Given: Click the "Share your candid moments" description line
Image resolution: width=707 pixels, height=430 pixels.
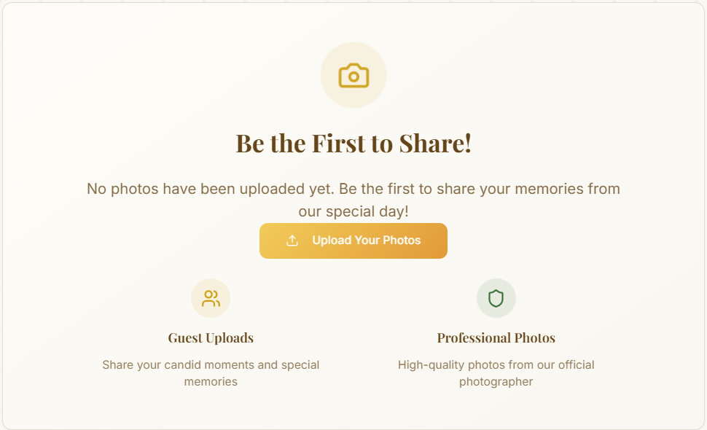Looking at the screenshot, I should click(211, 364).
